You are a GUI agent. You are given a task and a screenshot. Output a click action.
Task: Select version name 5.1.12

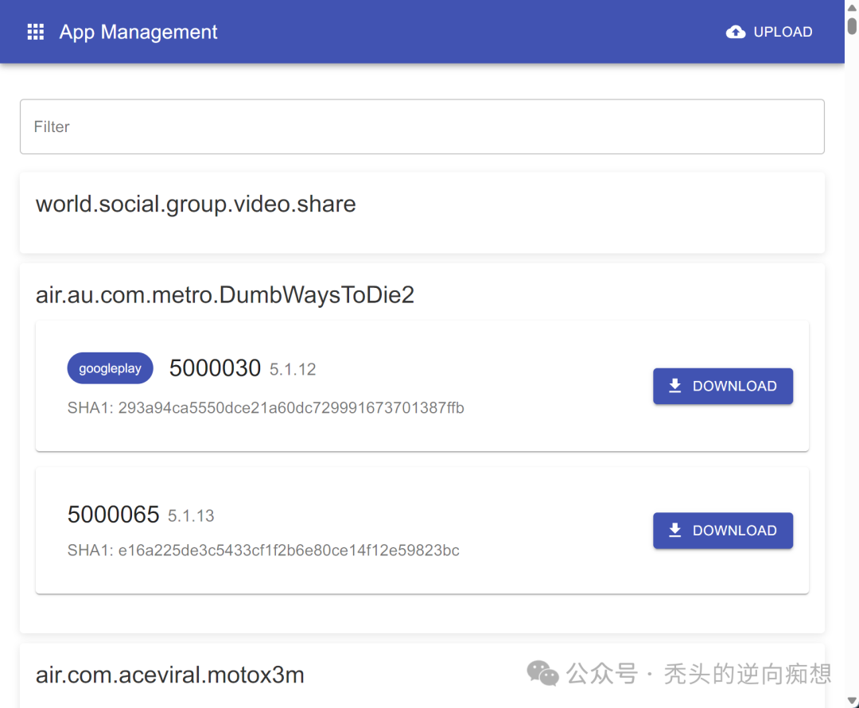pos(293,370)
